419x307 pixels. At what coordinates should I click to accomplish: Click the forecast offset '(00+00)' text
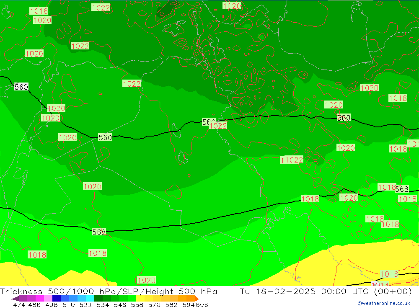click(393, 291)
